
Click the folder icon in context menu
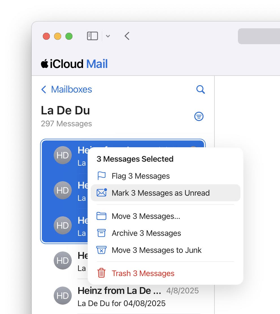101,216
